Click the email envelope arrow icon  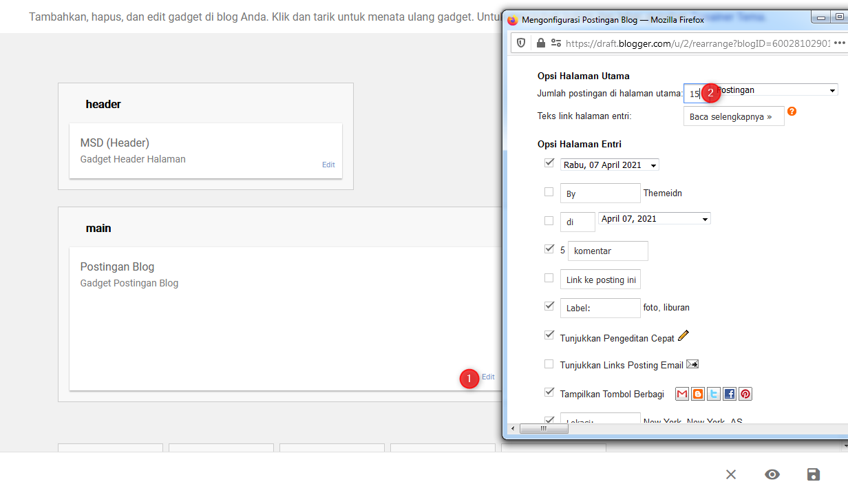point(692,364)
